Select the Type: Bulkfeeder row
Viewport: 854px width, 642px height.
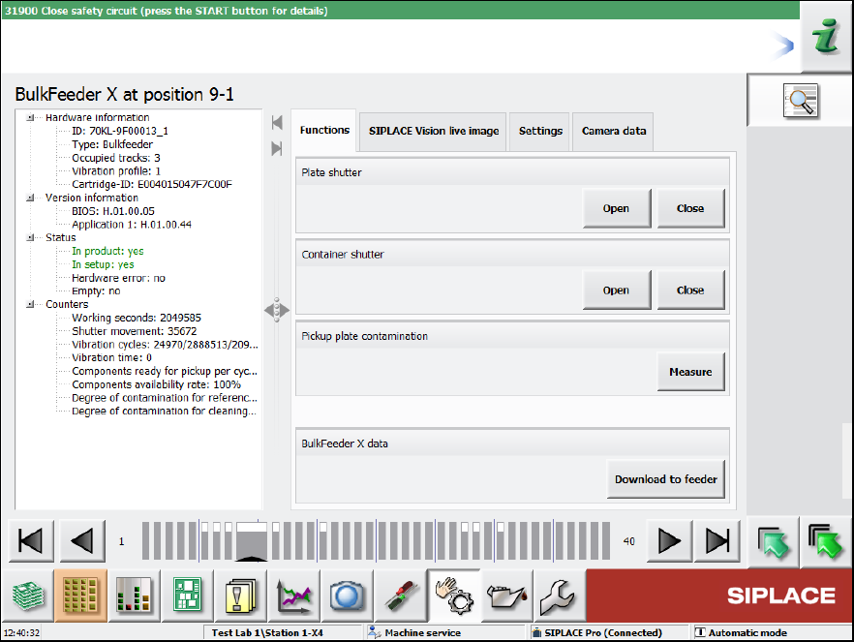(x=112, y=144)
